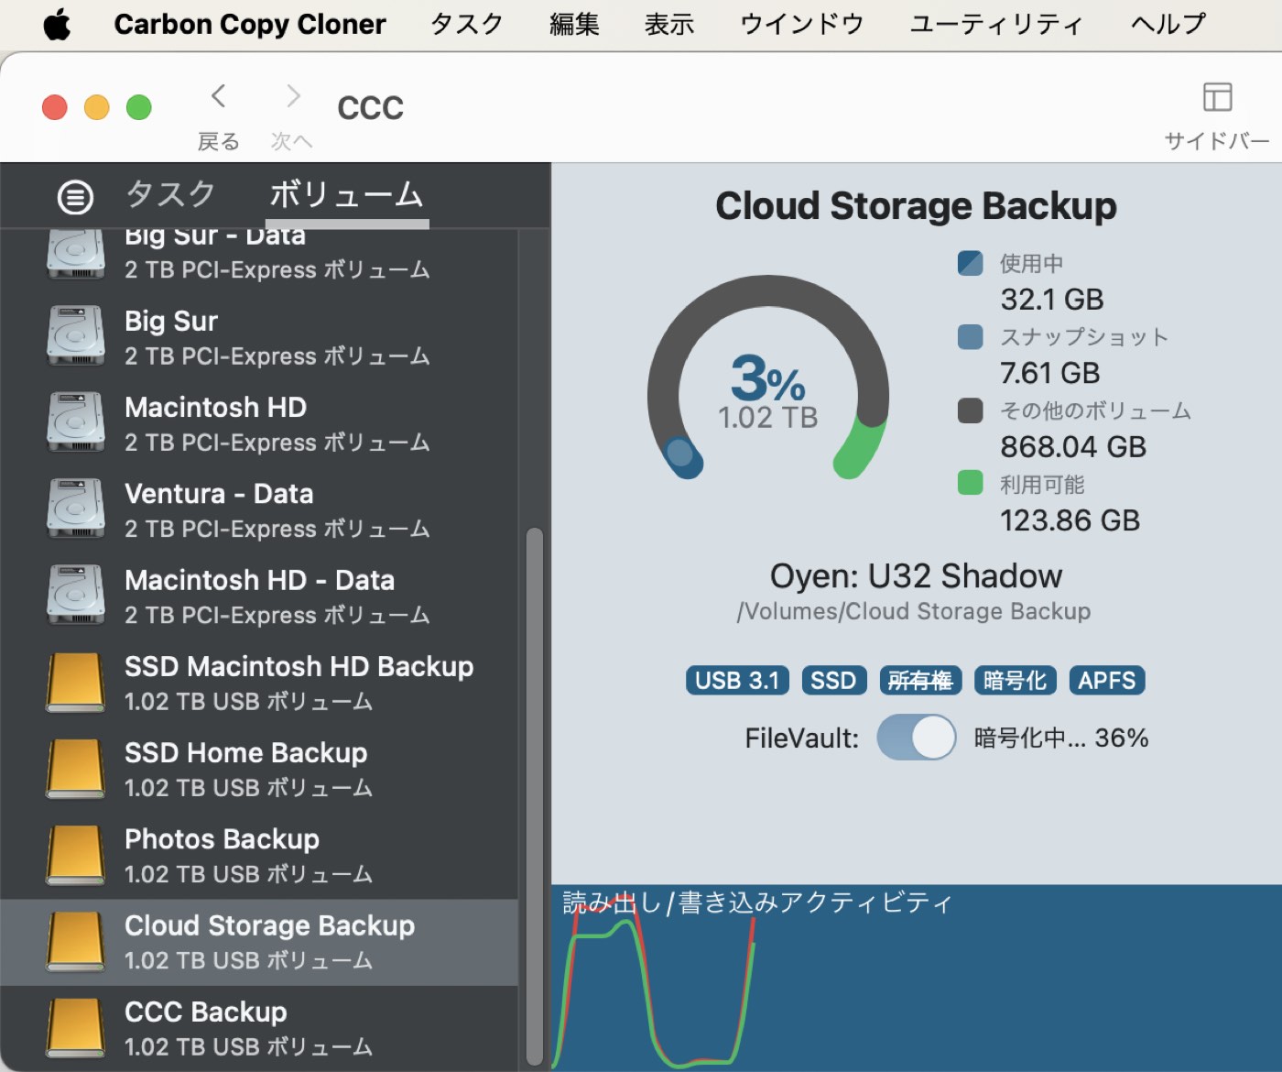Select the Cloud Storage Backup drive icon
Image resolution: width=1282 pixels, height=1072 pixels.
point(76,942)
